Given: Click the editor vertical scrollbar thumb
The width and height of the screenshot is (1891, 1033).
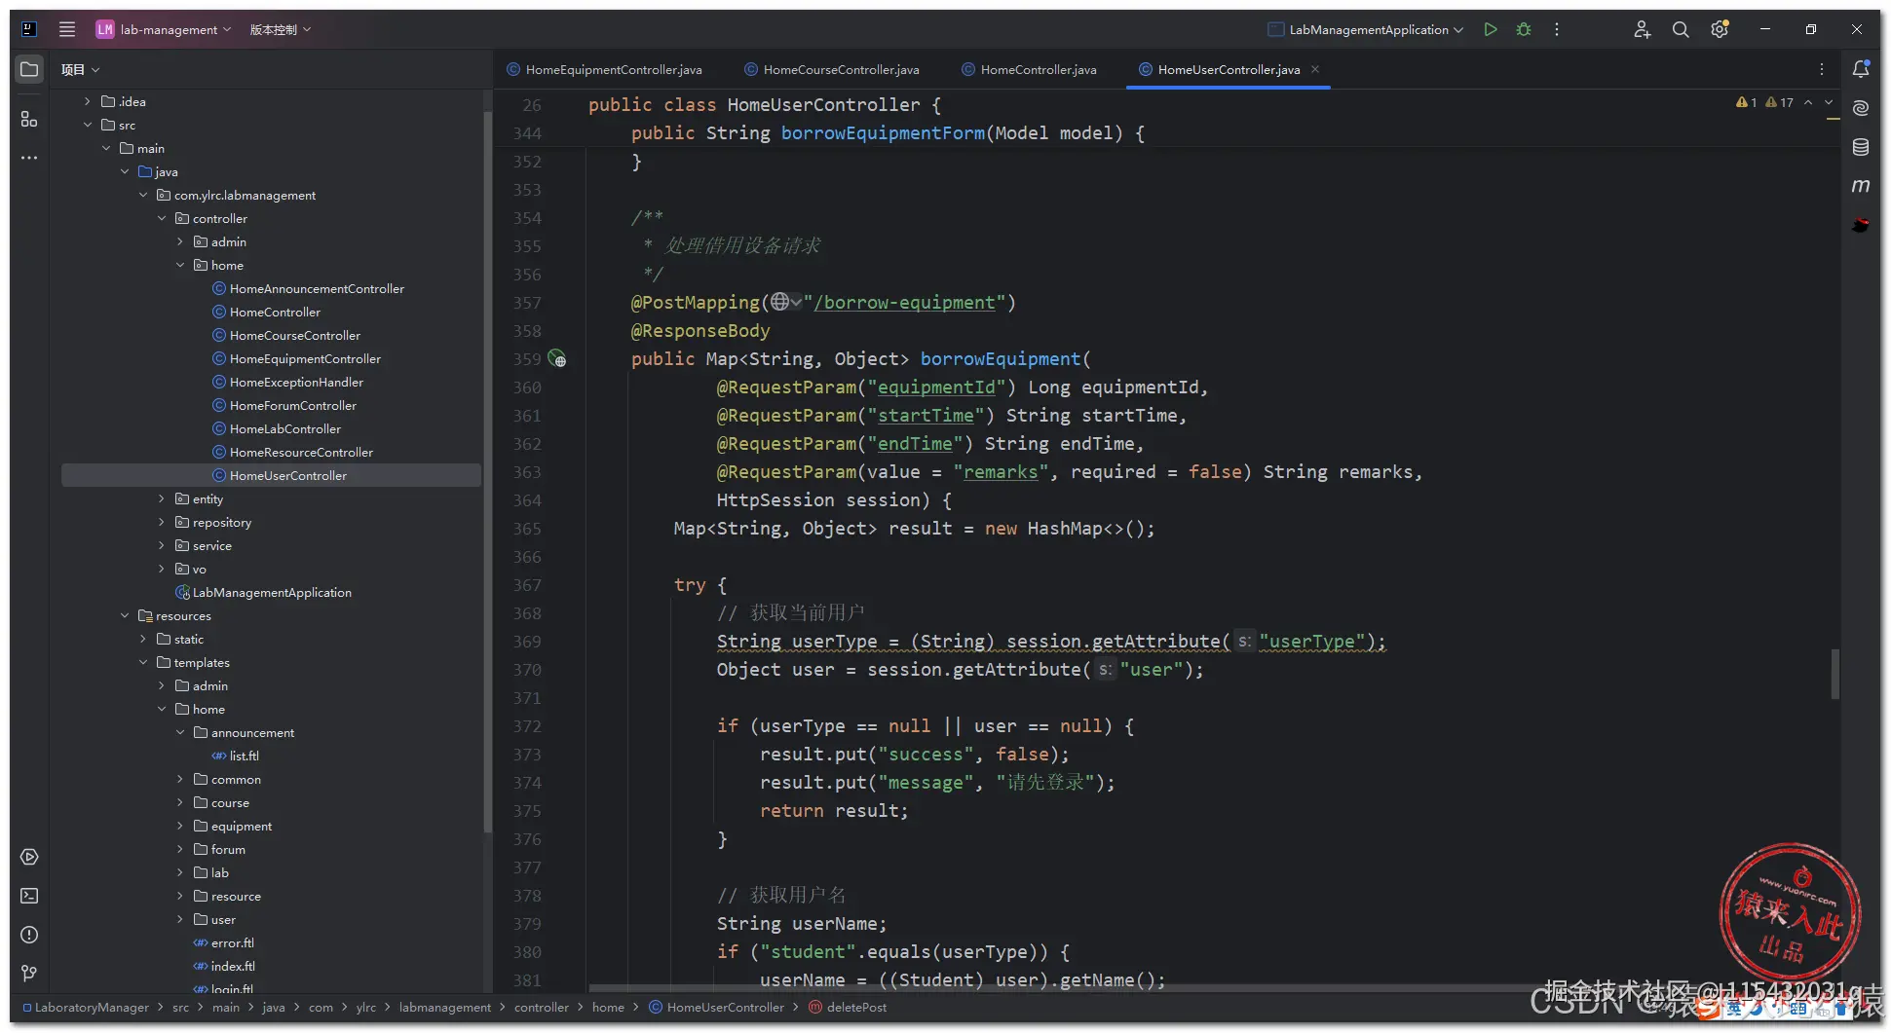Looking at the screenshot, I should [x=1834, y=674].
